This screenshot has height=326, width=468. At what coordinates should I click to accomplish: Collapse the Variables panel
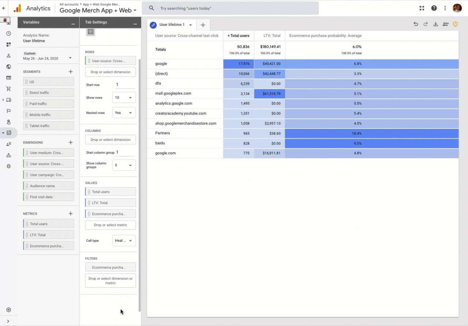click(73, 23)
